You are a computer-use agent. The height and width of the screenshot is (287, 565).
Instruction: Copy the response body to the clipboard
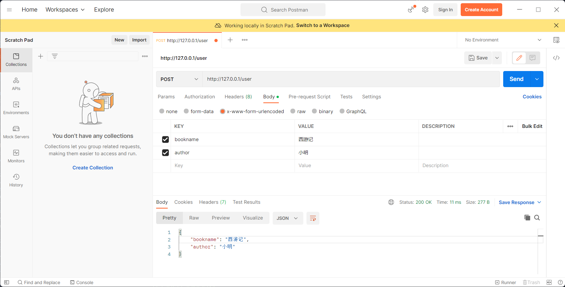(x=527, y=218)
